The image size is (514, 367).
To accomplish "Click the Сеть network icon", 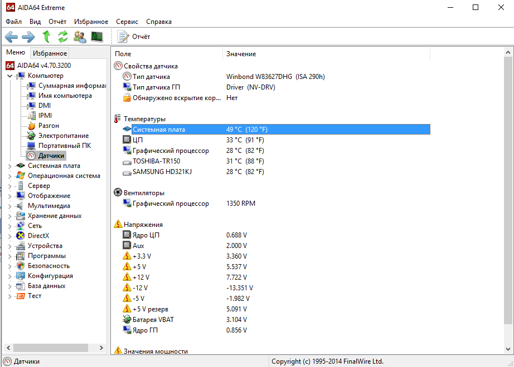I will click(x=21, y=226).
